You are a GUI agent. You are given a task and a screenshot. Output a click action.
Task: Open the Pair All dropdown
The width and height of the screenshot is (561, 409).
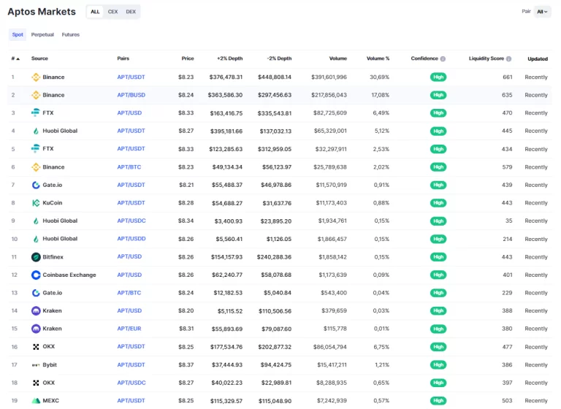[x=542, y=12]
